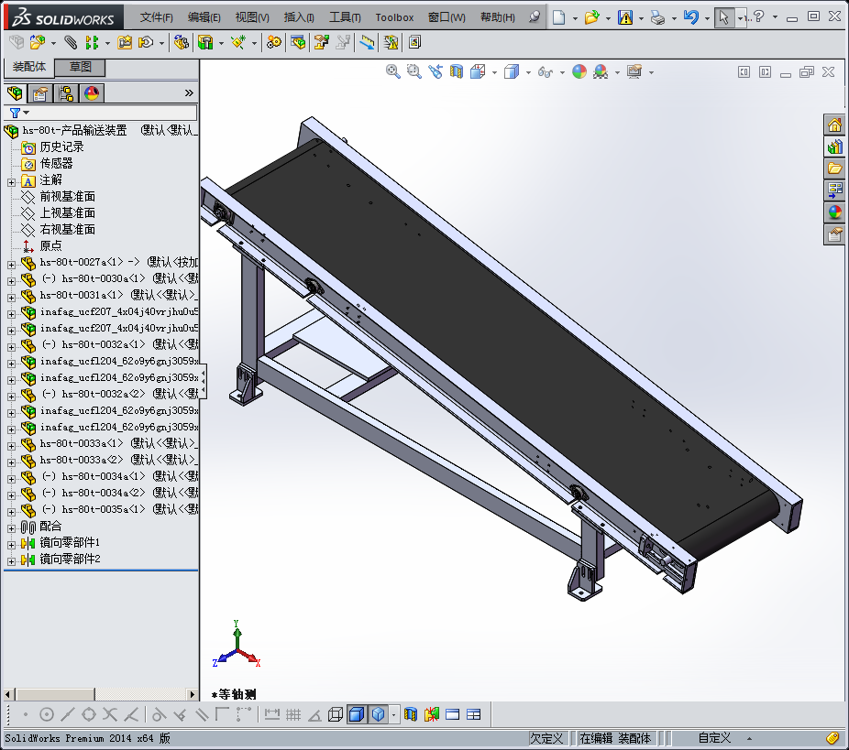
Task: Click Display Style cube icon
Action: pos(511,71)
